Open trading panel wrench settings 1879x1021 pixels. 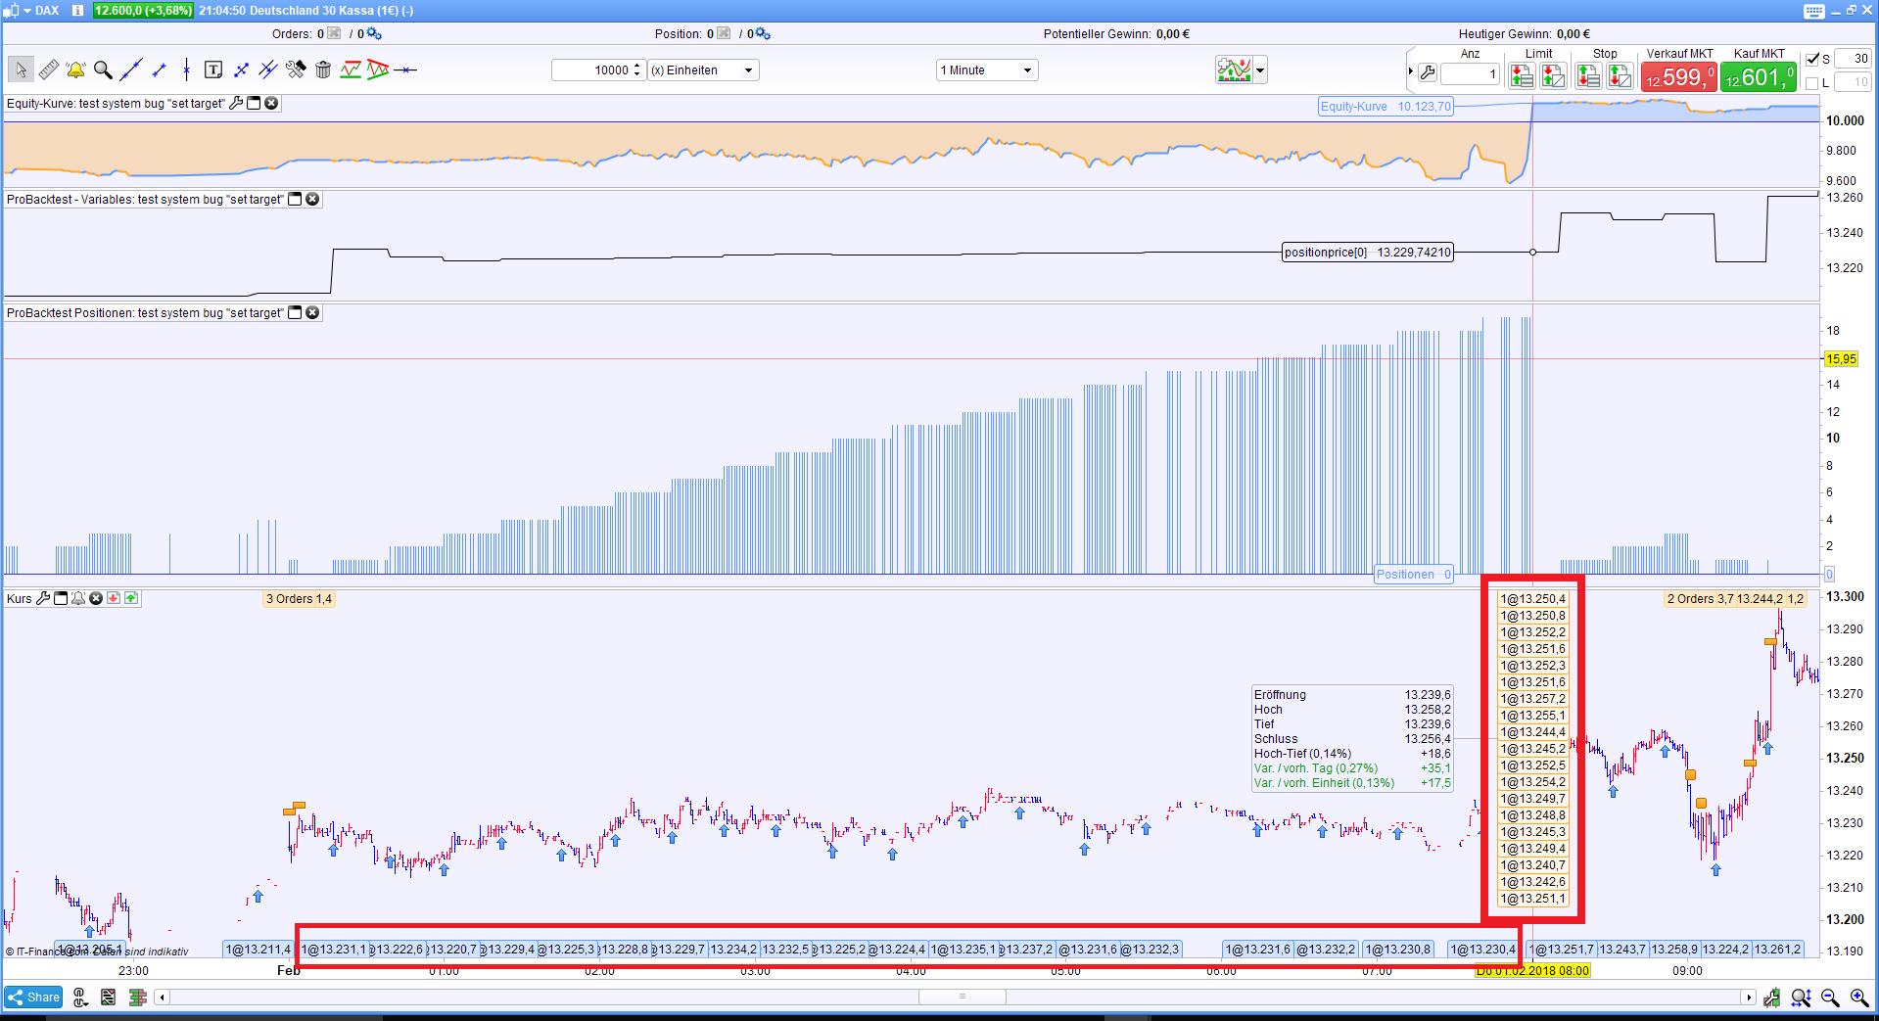click(x=1428, y=73)
